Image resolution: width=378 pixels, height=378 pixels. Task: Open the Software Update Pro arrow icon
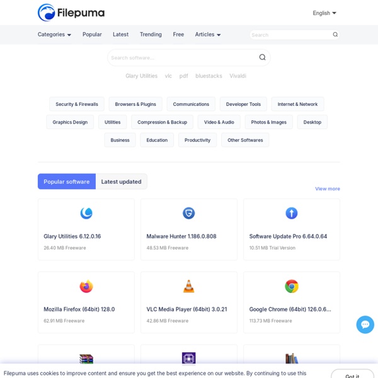(292, 213)
